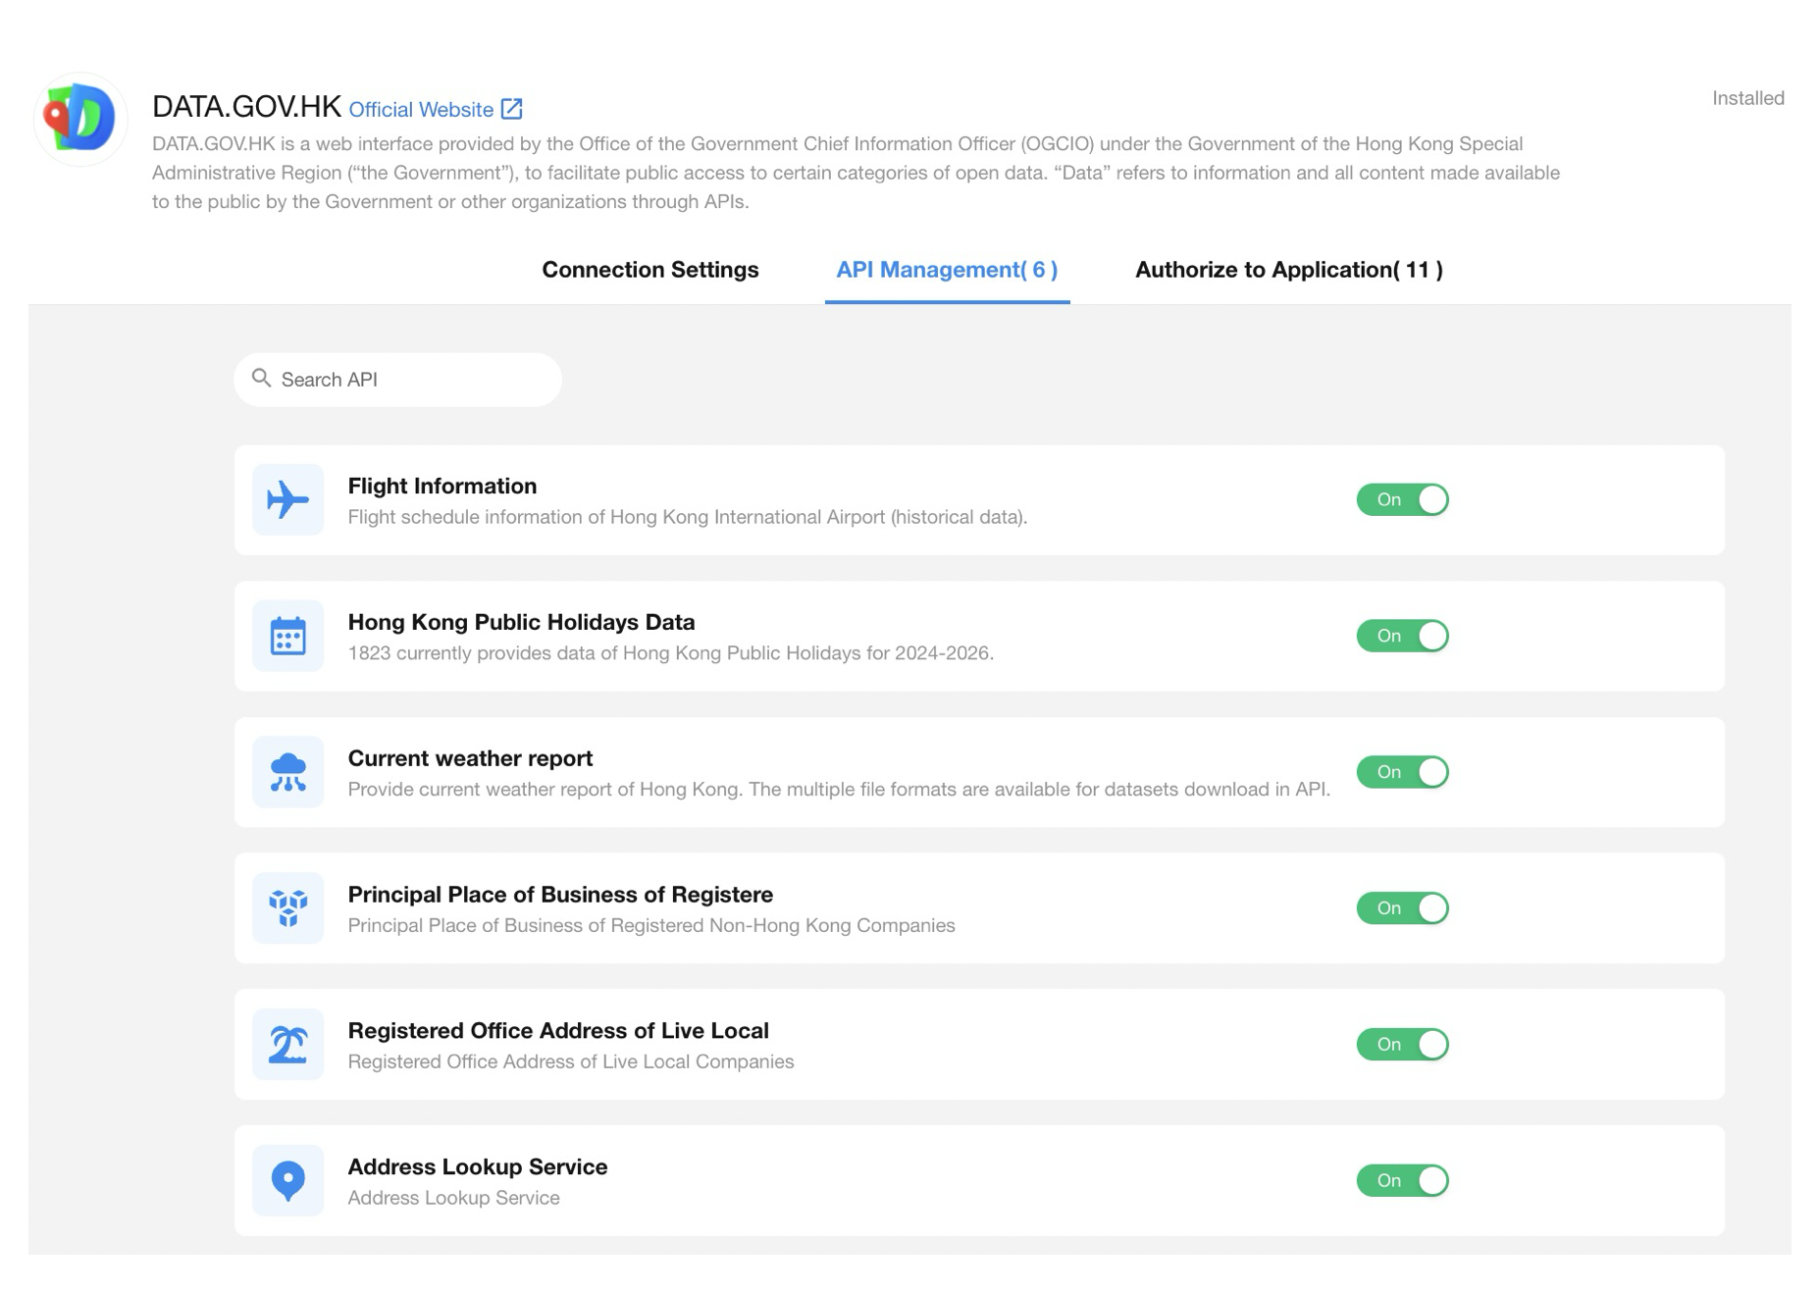Click Principal Place of Business of Registere title
The width and height of the screenshot is (1817, 1291).
coord(560,896)
